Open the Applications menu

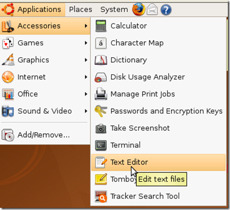click(x=33, y=10)
